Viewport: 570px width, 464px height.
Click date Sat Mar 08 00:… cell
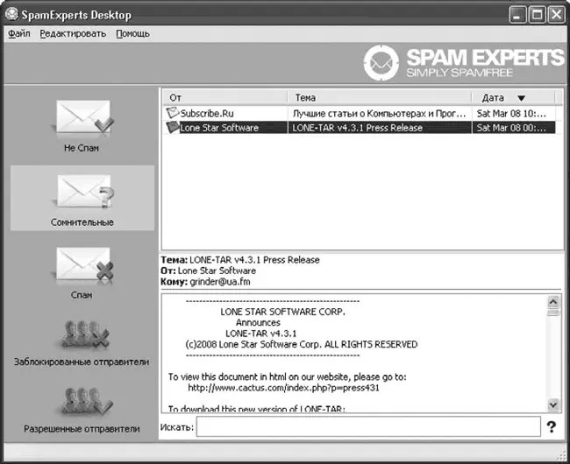click(511, 128)
